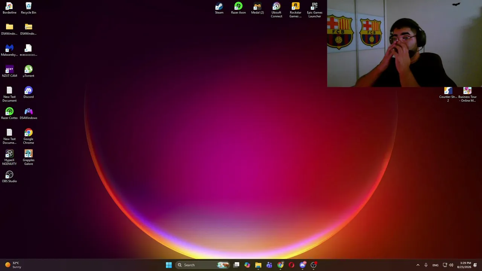Screen dimensions: 482x271
Task: Select the Razer Cortex desktop icon
Action: coord(9,114)
